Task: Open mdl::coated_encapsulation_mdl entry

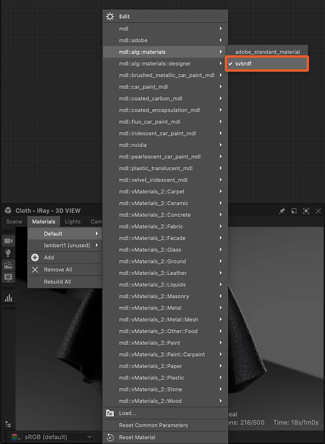Action: (x=165, y=110)
